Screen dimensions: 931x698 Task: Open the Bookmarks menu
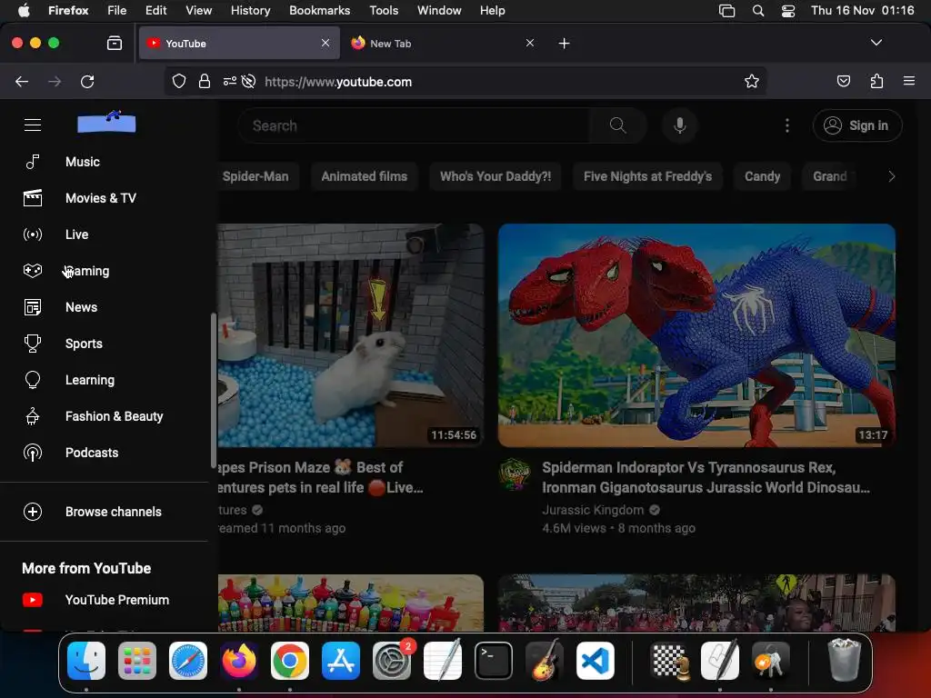[319, 11]
